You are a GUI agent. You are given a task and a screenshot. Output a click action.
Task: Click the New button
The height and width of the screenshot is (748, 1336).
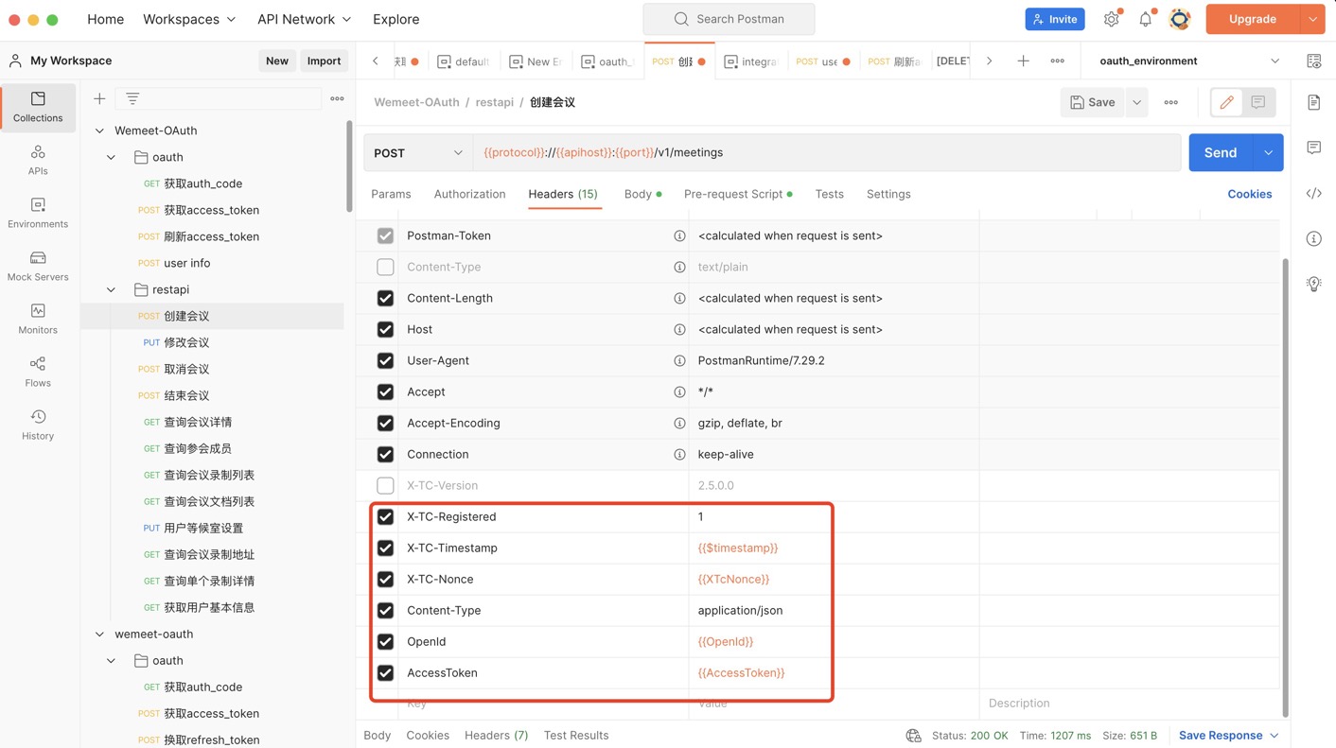tap(277, 61)
